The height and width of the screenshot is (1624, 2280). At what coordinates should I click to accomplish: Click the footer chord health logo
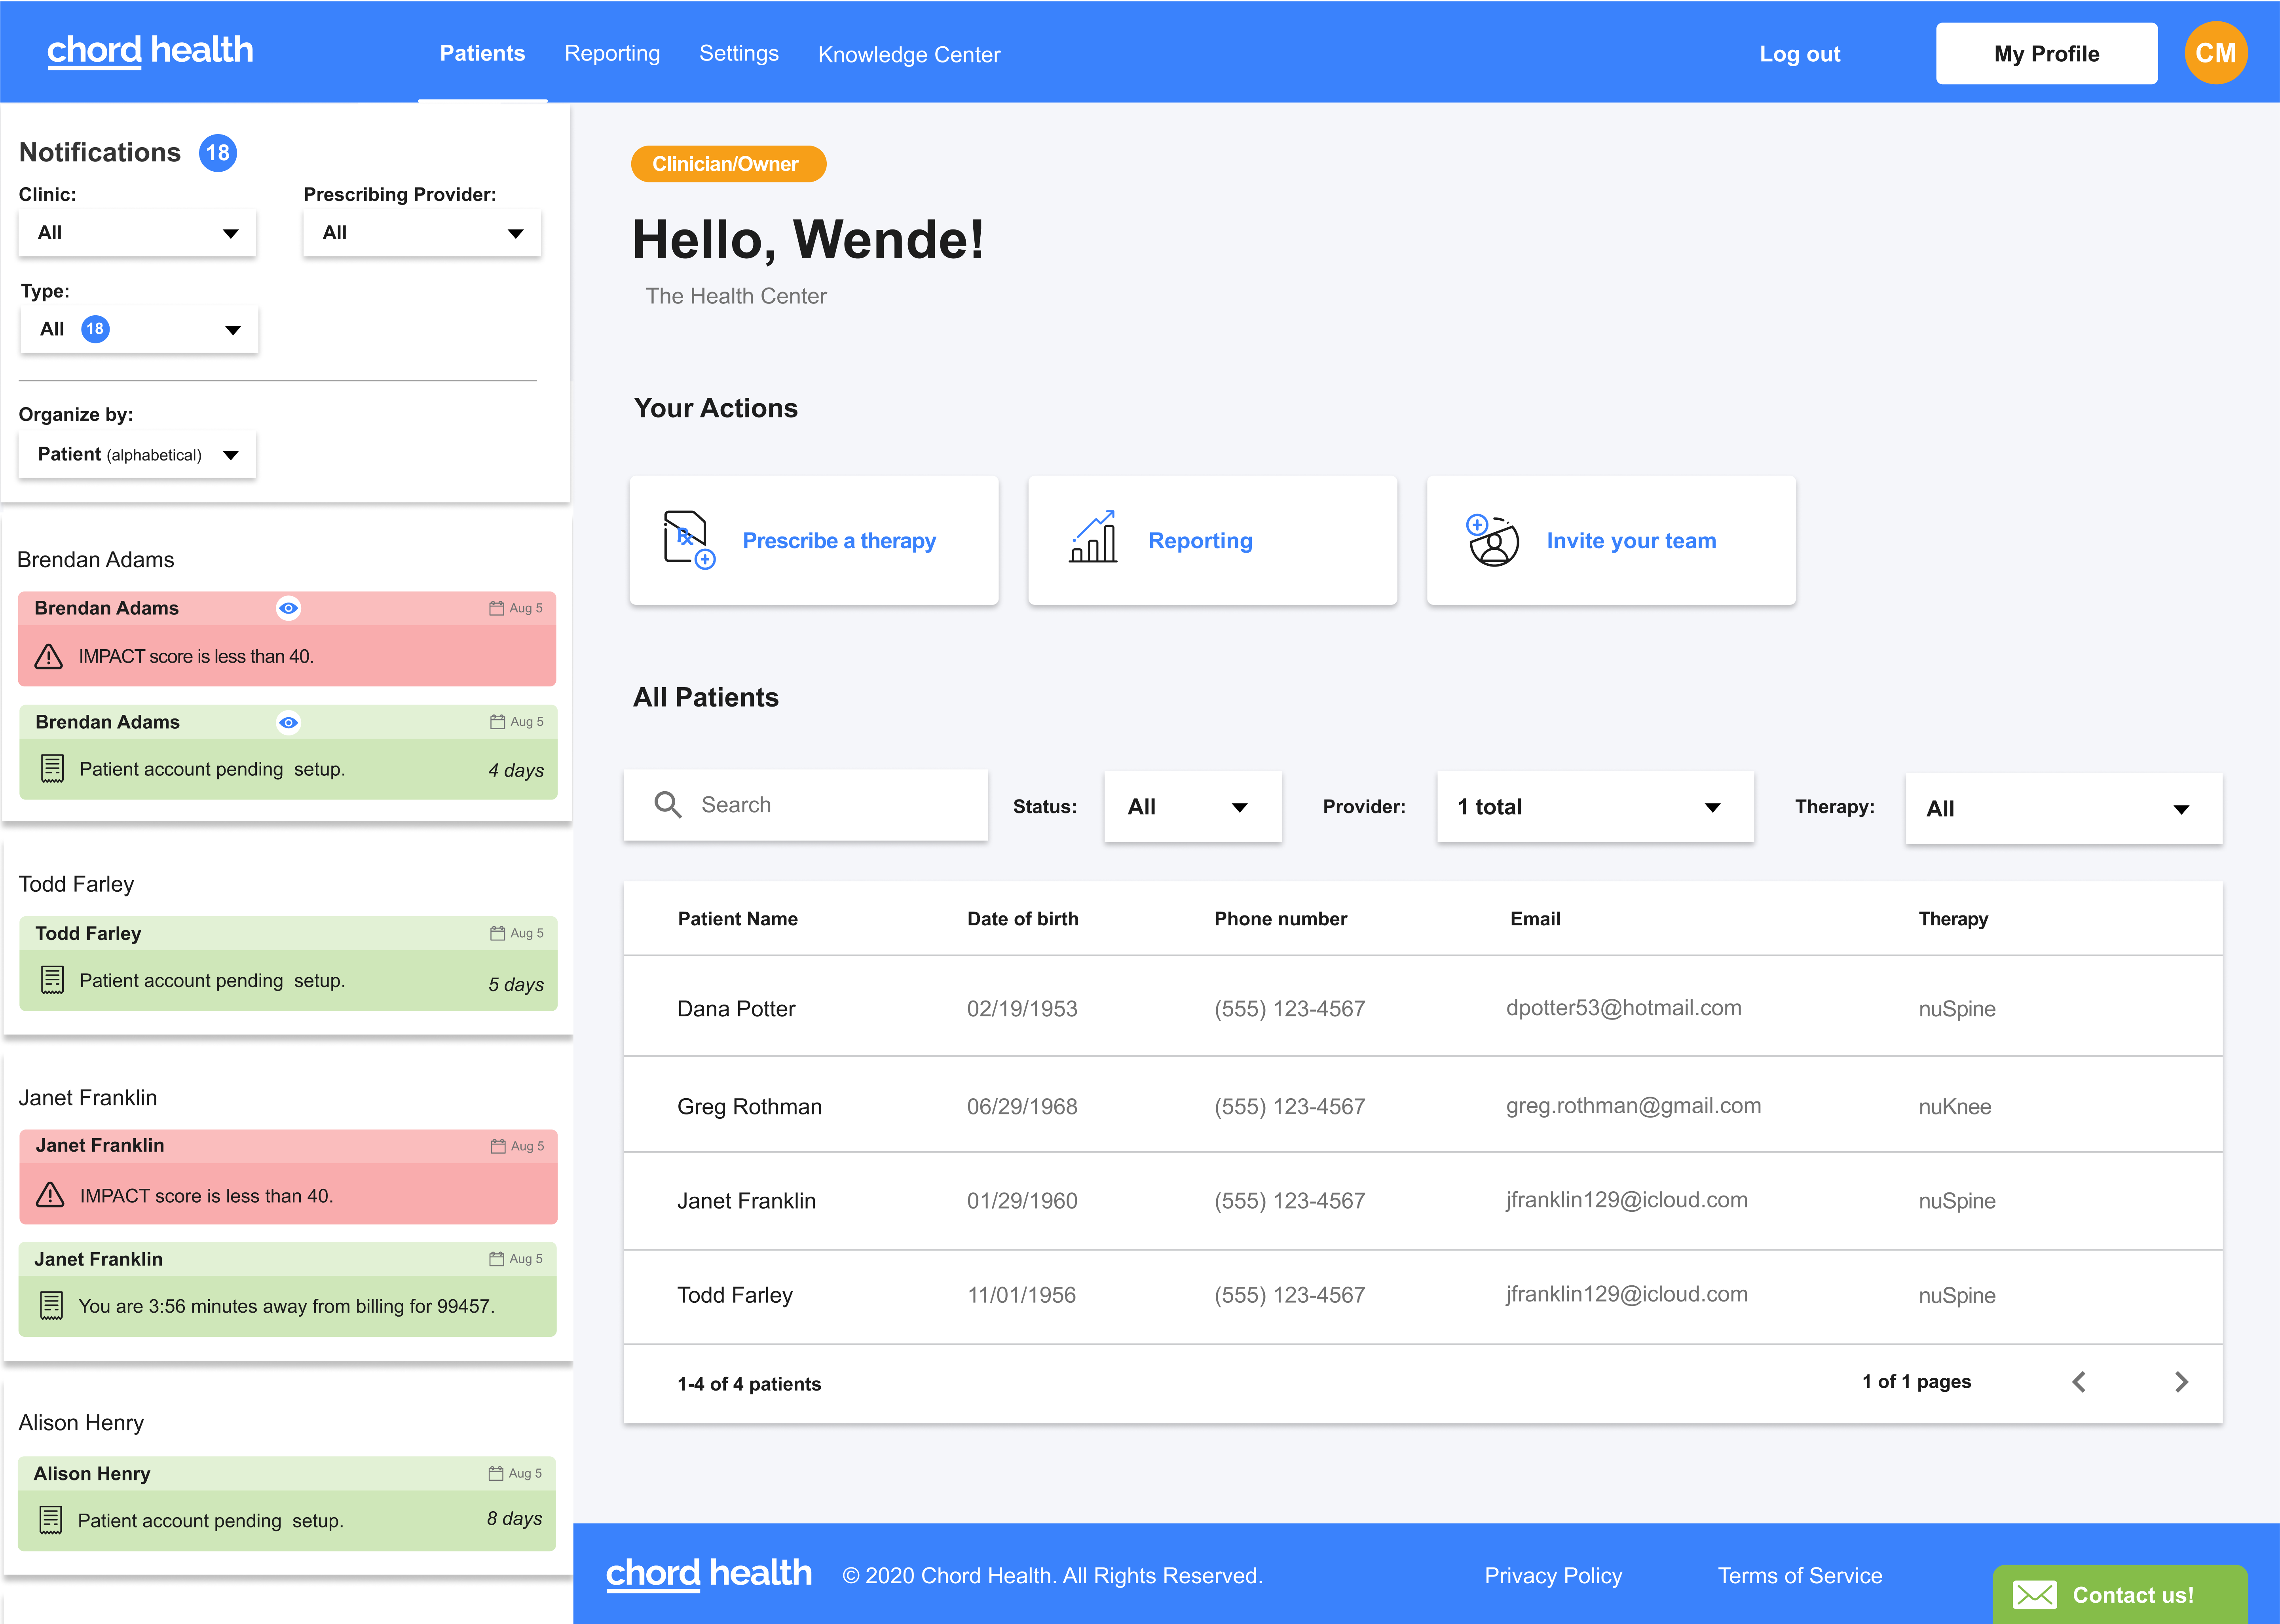click(708, 1574)
